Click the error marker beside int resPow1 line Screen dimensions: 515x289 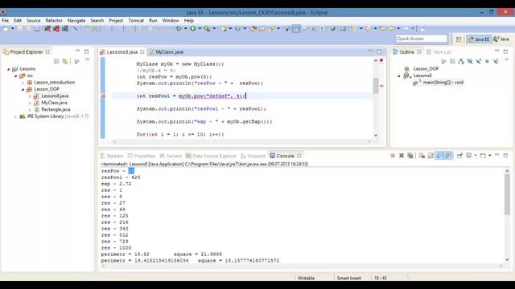103,96
